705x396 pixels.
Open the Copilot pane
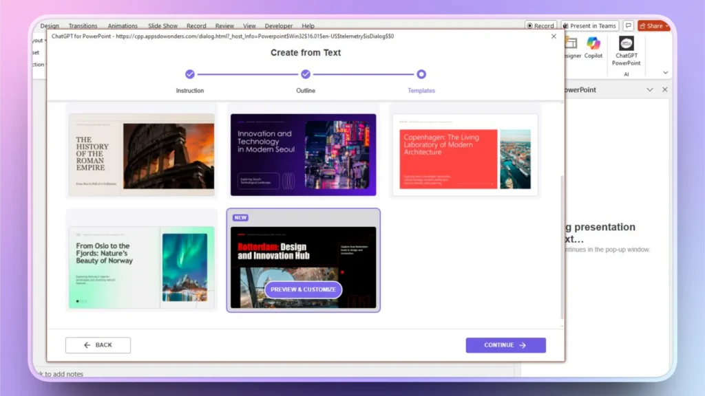[x=593, y=48]
